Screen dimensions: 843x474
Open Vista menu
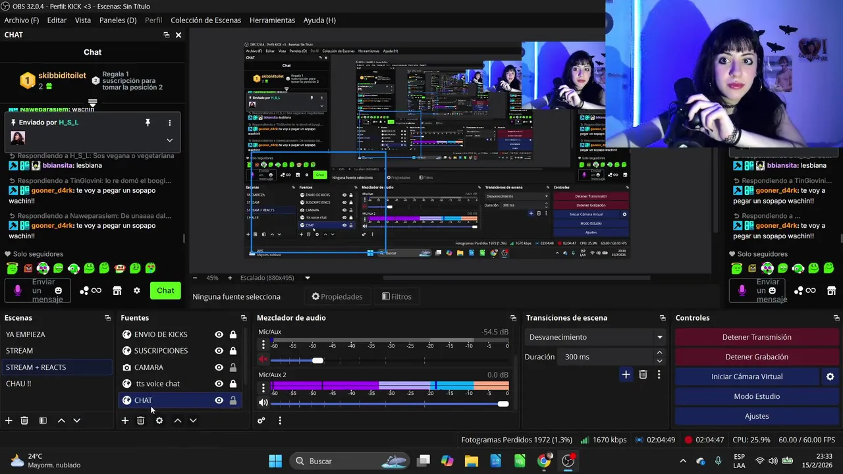coord(83,20)
